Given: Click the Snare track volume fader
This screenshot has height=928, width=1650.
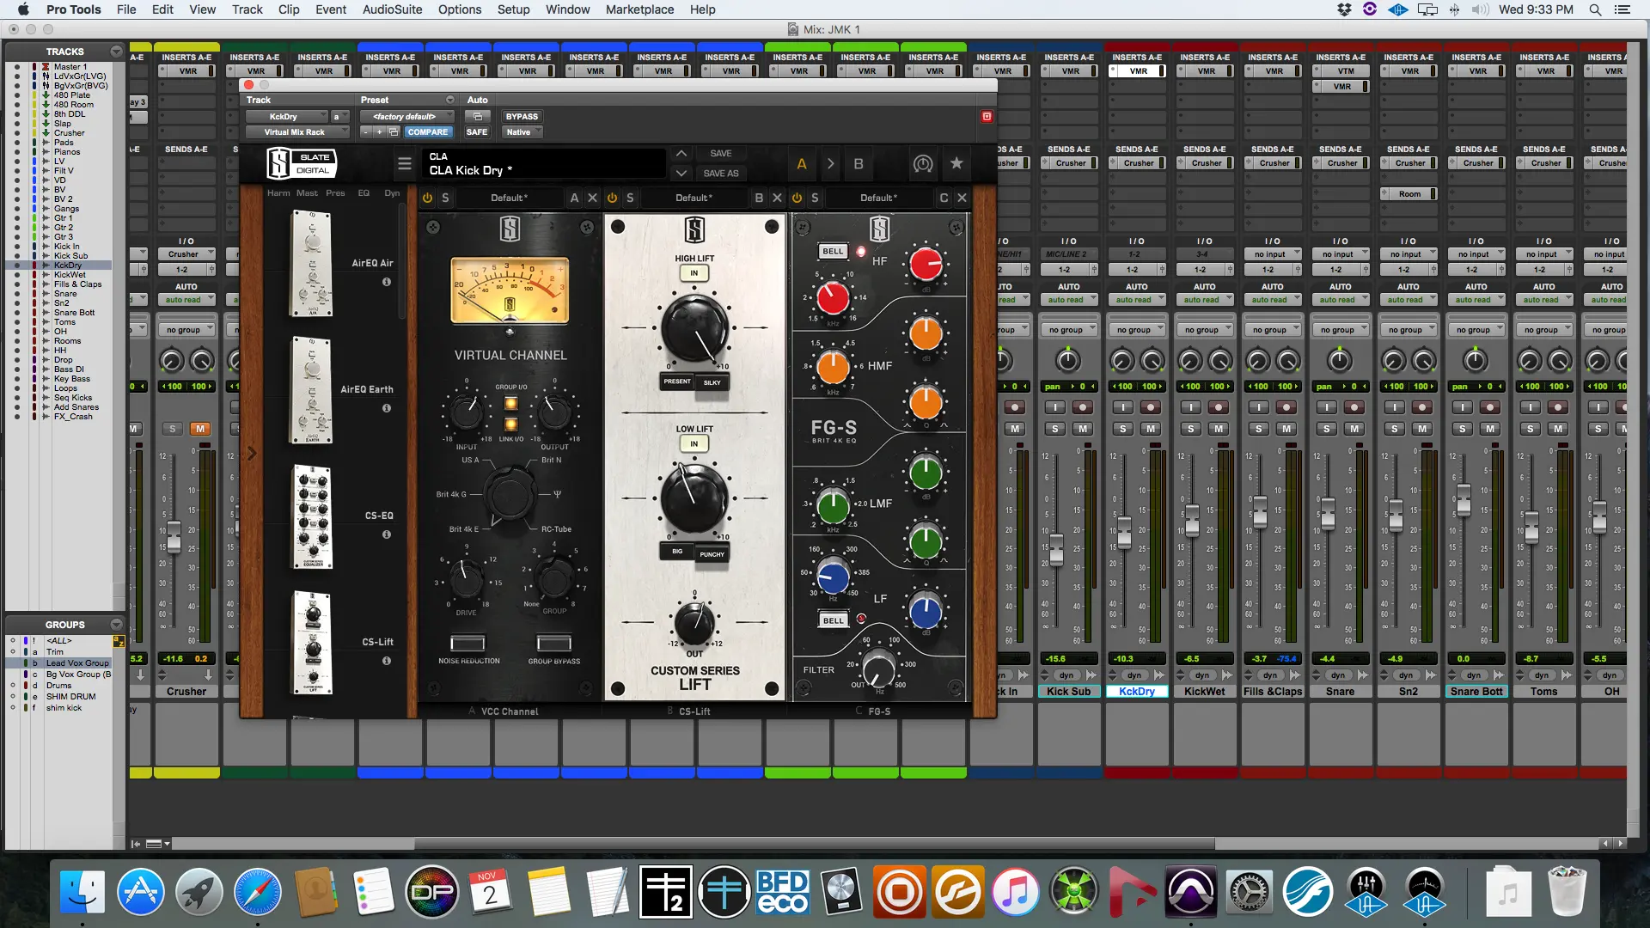Looking at the screenshot, I should point(1328,513).
